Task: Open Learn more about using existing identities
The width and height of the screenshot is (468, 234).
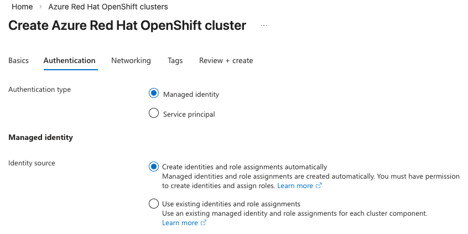Action: (184, 222)
